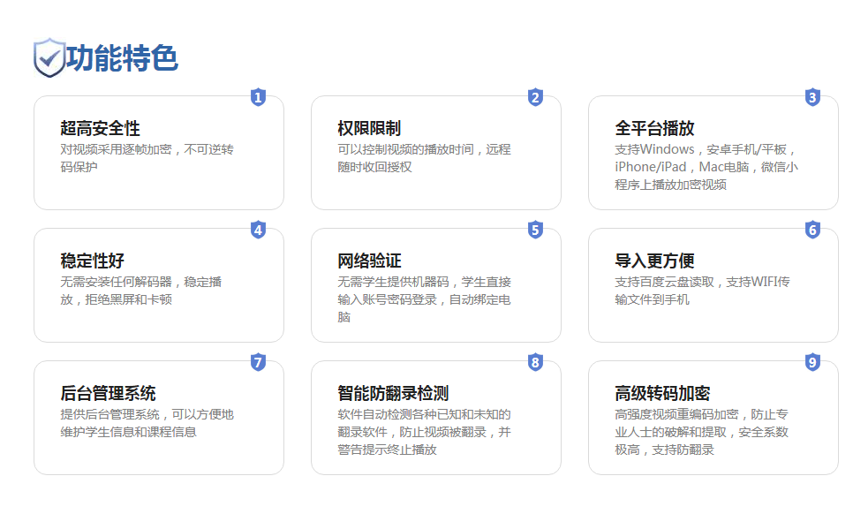Click the 高级转码加密 feature title
The width and height of the screenshot is (853, 514).
(662, 393)
